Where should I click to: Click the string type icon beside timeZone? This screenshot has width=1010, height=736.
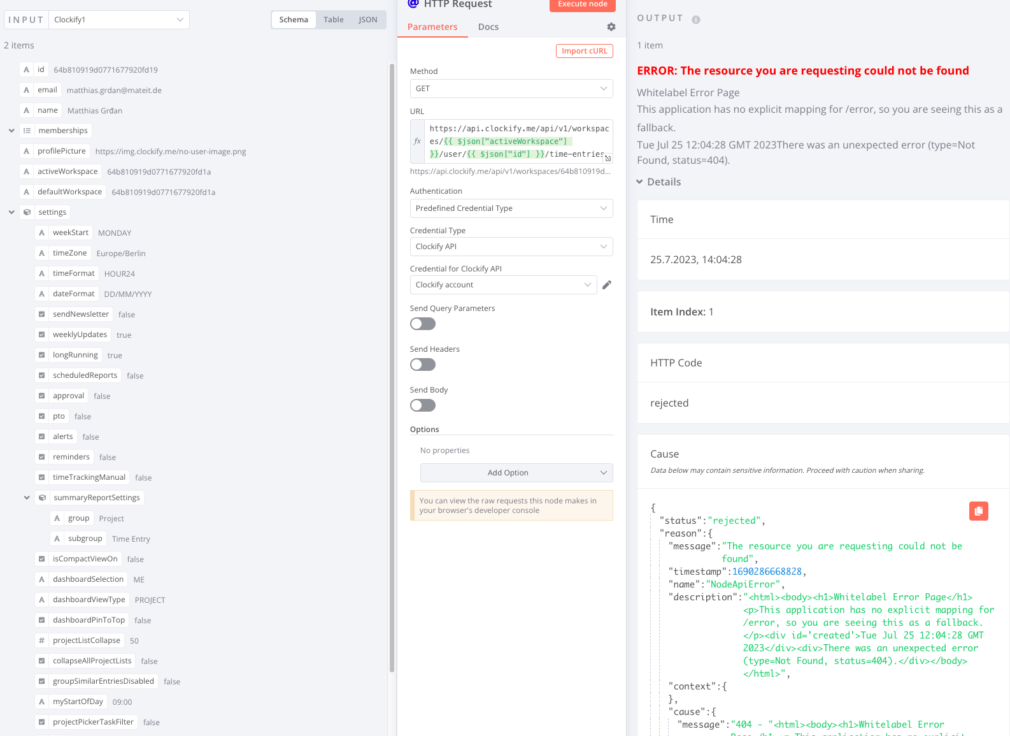pos(42,253)
